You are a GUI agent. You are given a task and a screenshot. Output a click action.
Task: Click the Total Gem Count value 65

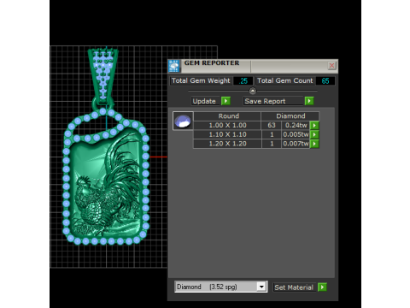[x=325, y=81]
